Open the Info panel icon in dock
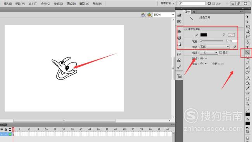 coord(179,38)
